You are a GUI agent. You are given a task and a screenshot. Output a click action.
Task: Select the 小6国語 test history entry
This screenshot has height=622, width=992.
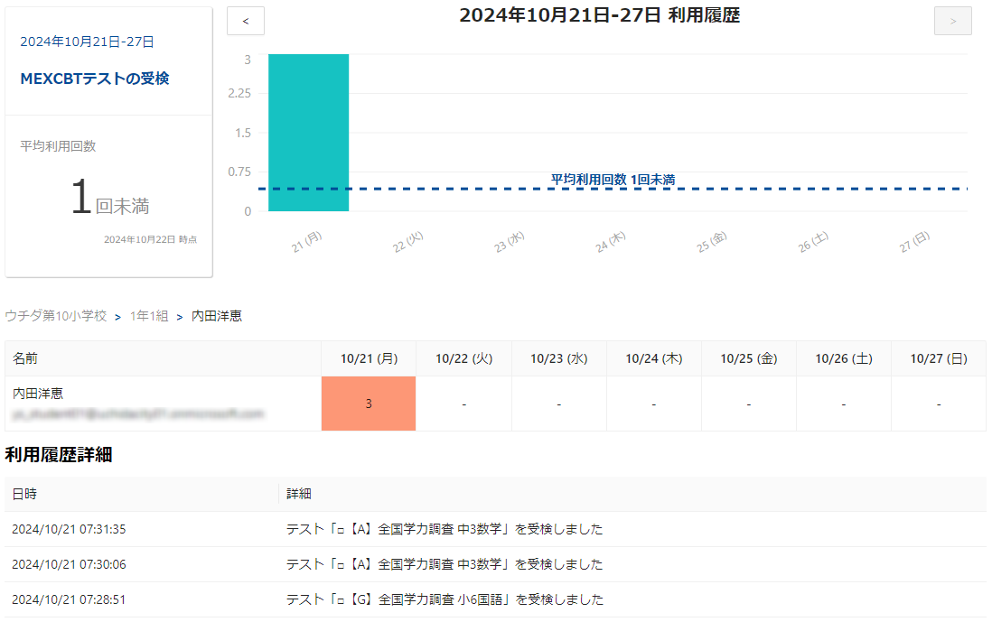445,599
